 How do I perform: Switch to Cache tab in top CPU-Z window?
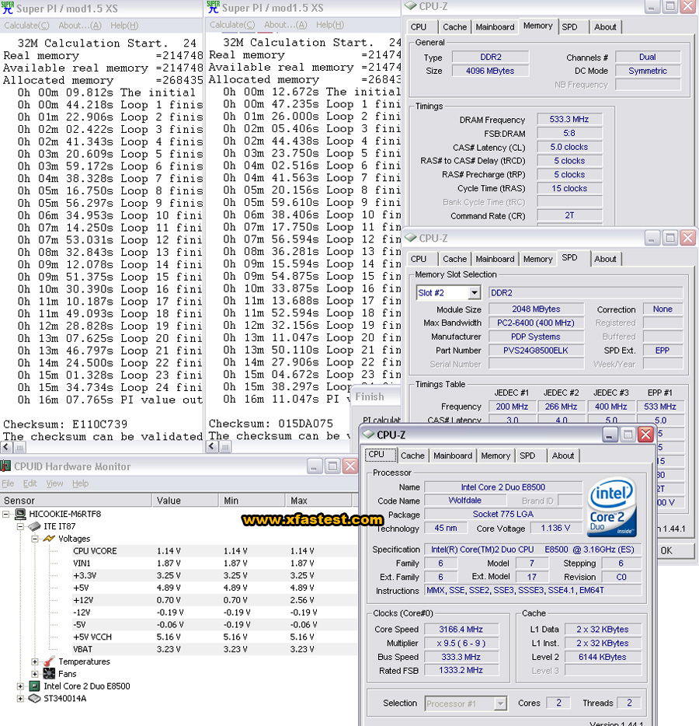[x=454, y=27]
